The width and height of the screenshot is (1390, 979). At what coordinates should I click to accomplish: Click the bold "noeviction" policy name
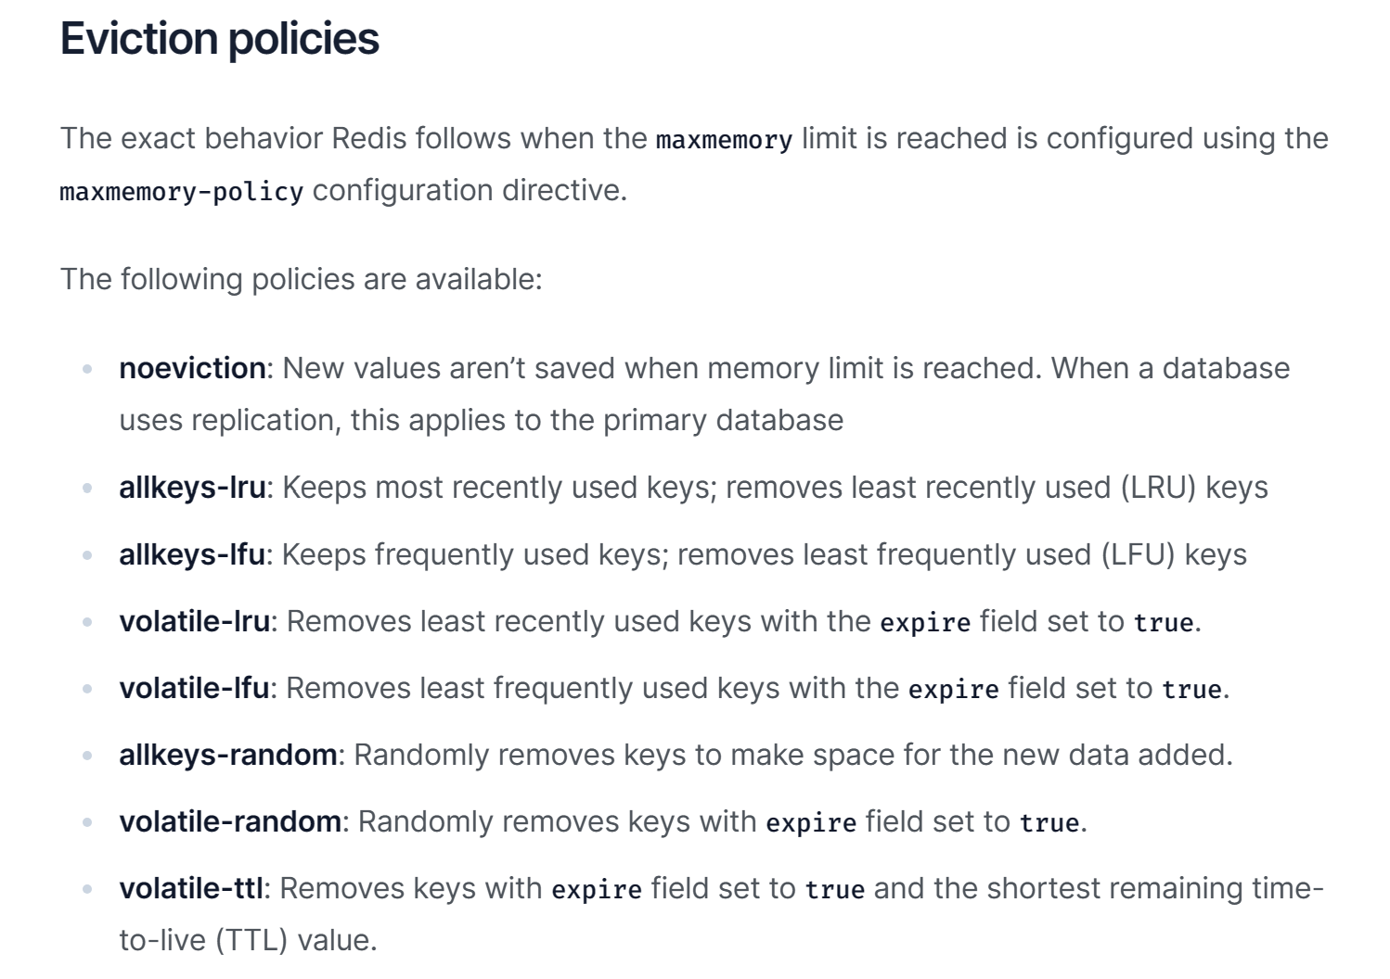click(192, 368)
